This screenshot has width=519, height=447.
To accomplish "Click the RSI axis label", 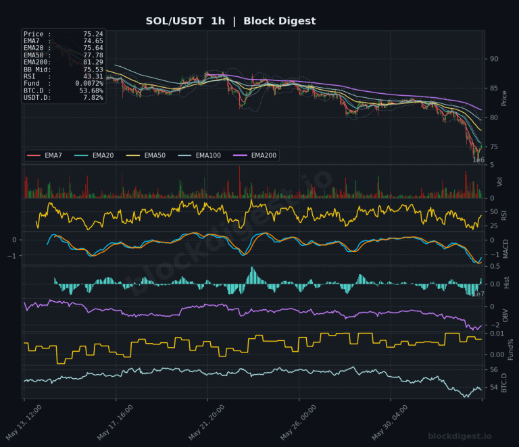I will tap(504, 216).
